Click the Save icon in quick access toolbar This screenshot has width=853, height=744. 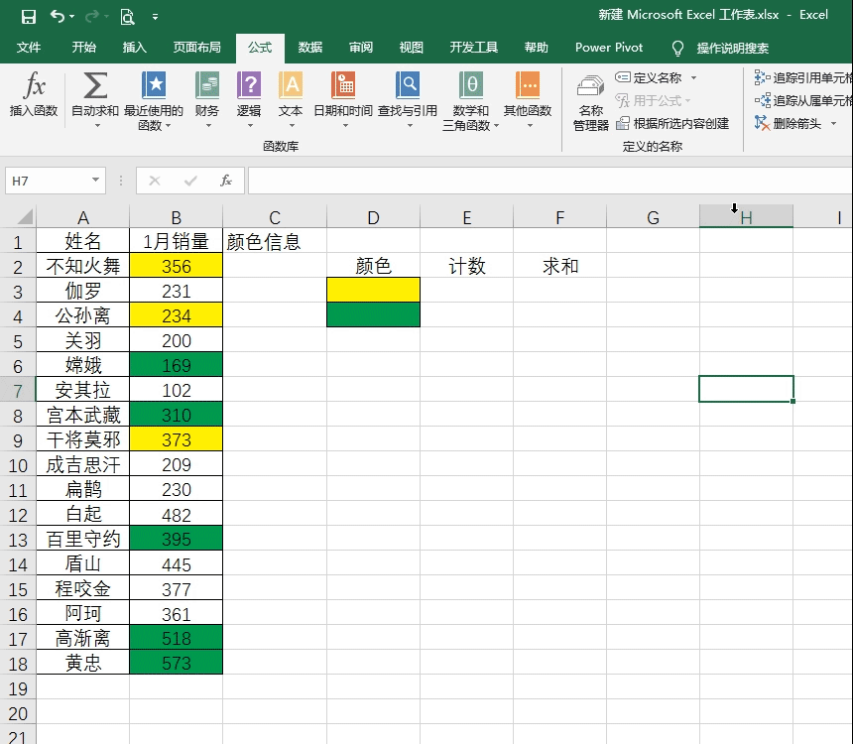coord(29,16)
